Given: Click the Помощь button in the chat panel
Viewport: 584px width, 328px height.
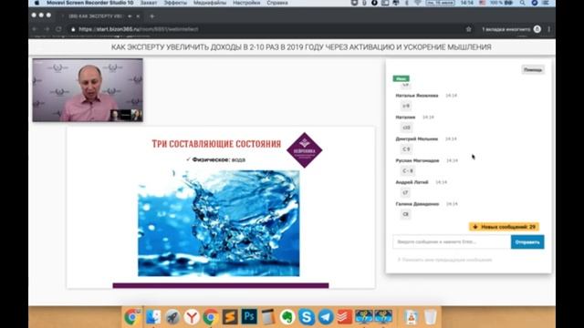Looking at the screenshot, I should (x=533, y=69).
